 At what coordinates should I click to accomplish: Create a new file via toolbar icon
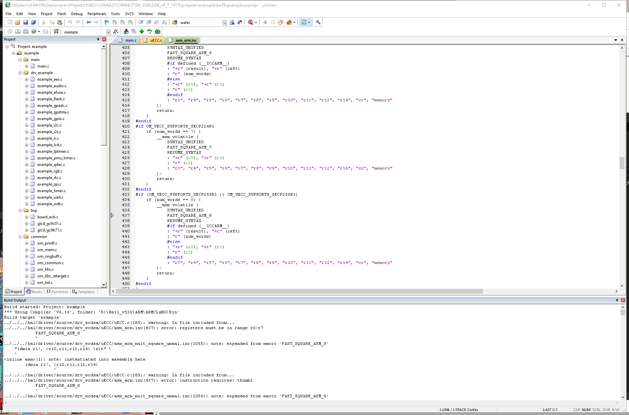10,22
